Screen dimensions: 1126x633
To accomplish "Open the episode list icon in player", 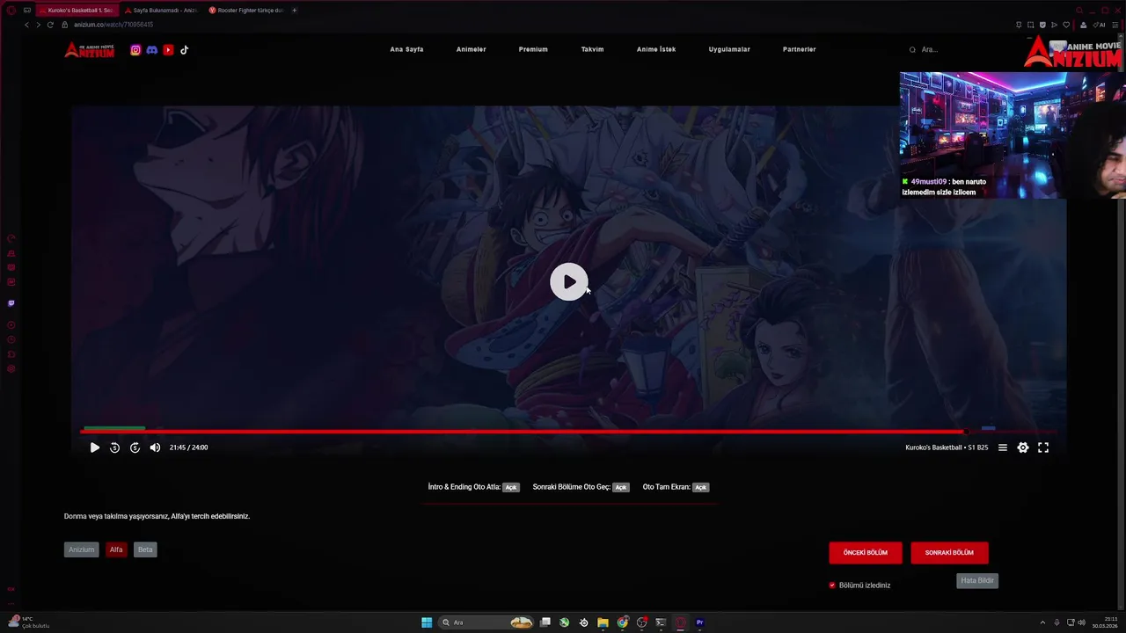I will [x=1002, y=447].
